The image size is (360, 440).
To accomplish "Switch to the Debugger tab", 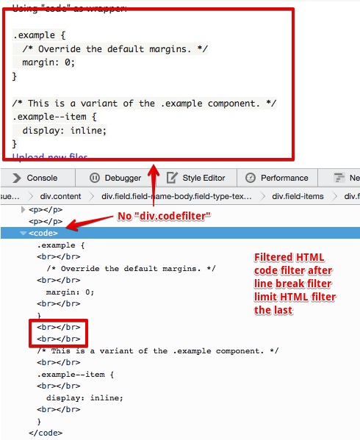I will click(115, 178).
